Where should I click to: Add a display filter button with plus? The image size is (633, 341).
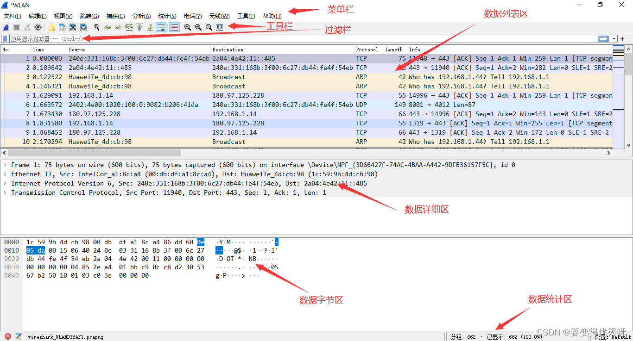623,39
